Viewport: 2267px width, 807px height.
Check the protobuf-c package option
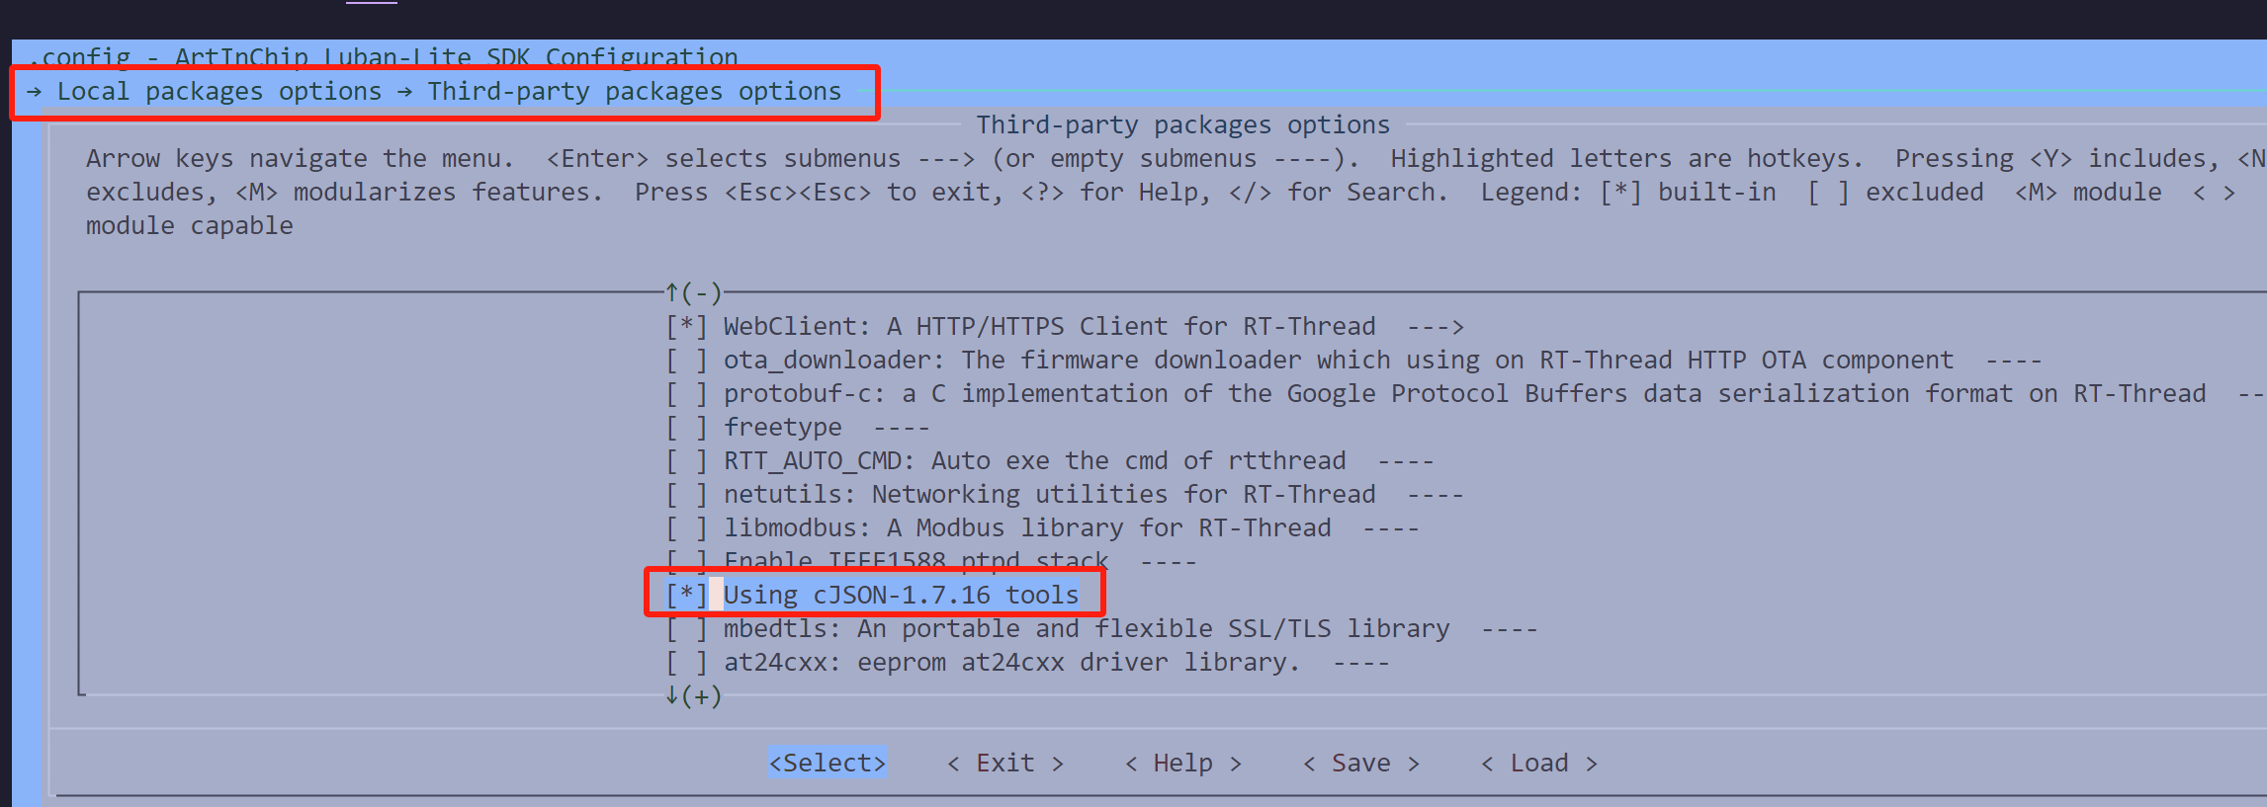(686, 394)
